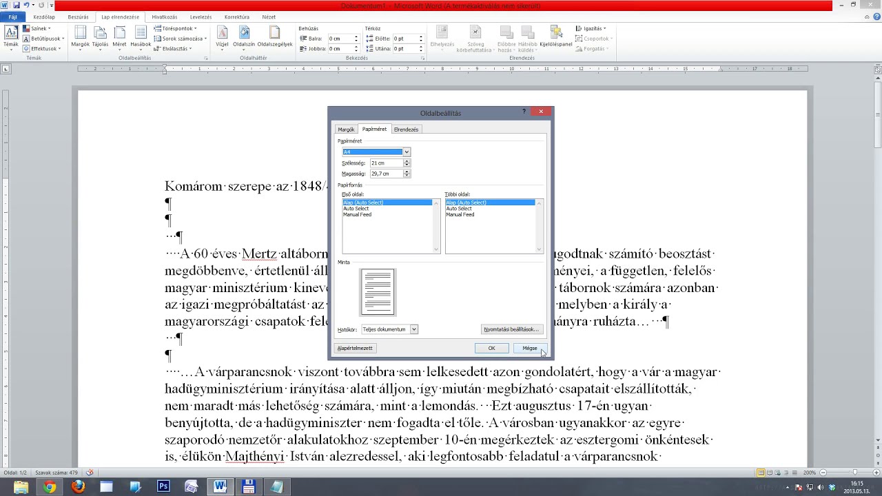Confirm the dialog with OK
Image resolution: width=882 pixels, height=496 pixels.
(x=491, y=348)
